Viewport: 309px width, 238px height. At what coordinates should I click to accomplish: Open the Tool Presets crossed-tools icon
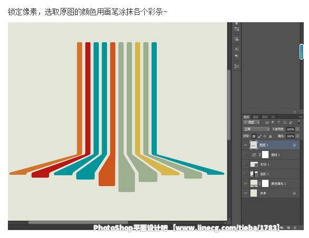[x=237, y=66]
